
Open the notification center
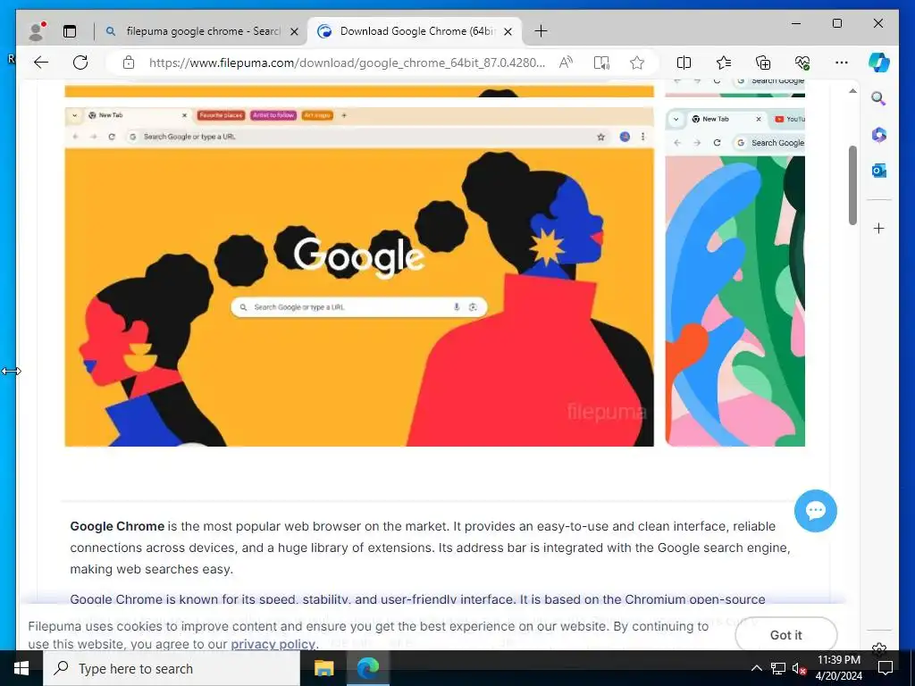point(886,668)
